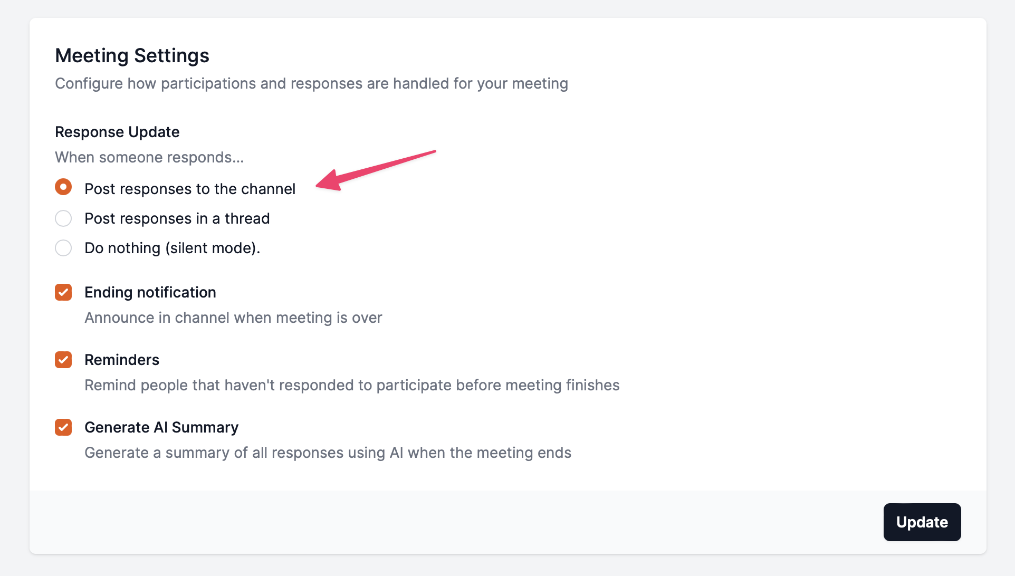Click the settings configuration subtitle text

311,83
